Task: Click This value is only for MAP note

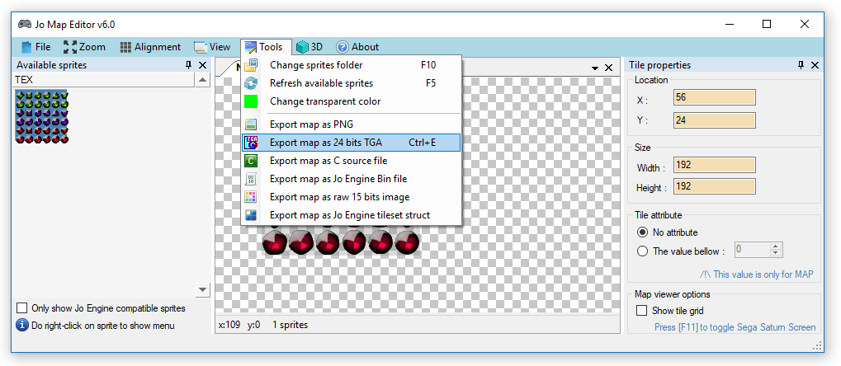Action: pyautogui.click(x=756, y=274)
